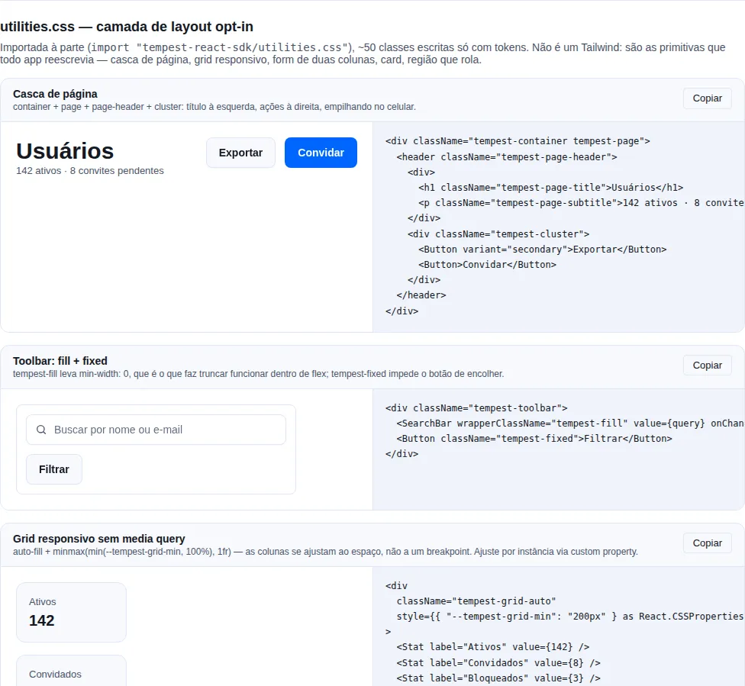Click the Stat label Bloqueados code line
Screen dimensions: 745x686
[x=498, y=678]
